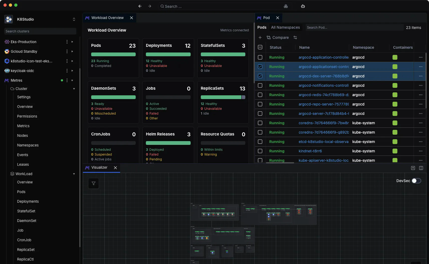The width and height of the screenshot is (429, 264).
Task: Check the argocd-redis pod checkbox
Action: (260, 95)
